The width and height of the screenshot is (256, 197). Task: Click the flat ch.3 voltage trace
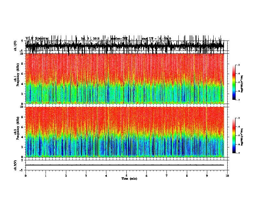point(125,165)
